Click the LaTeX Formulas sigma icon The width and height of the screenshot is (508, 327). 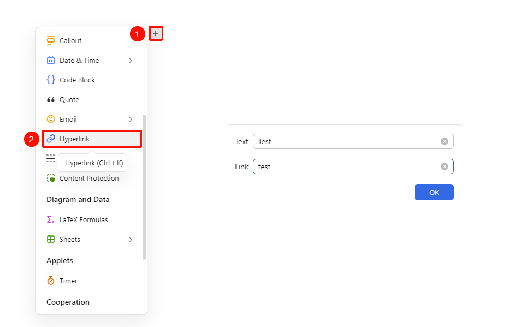(51, 219)
